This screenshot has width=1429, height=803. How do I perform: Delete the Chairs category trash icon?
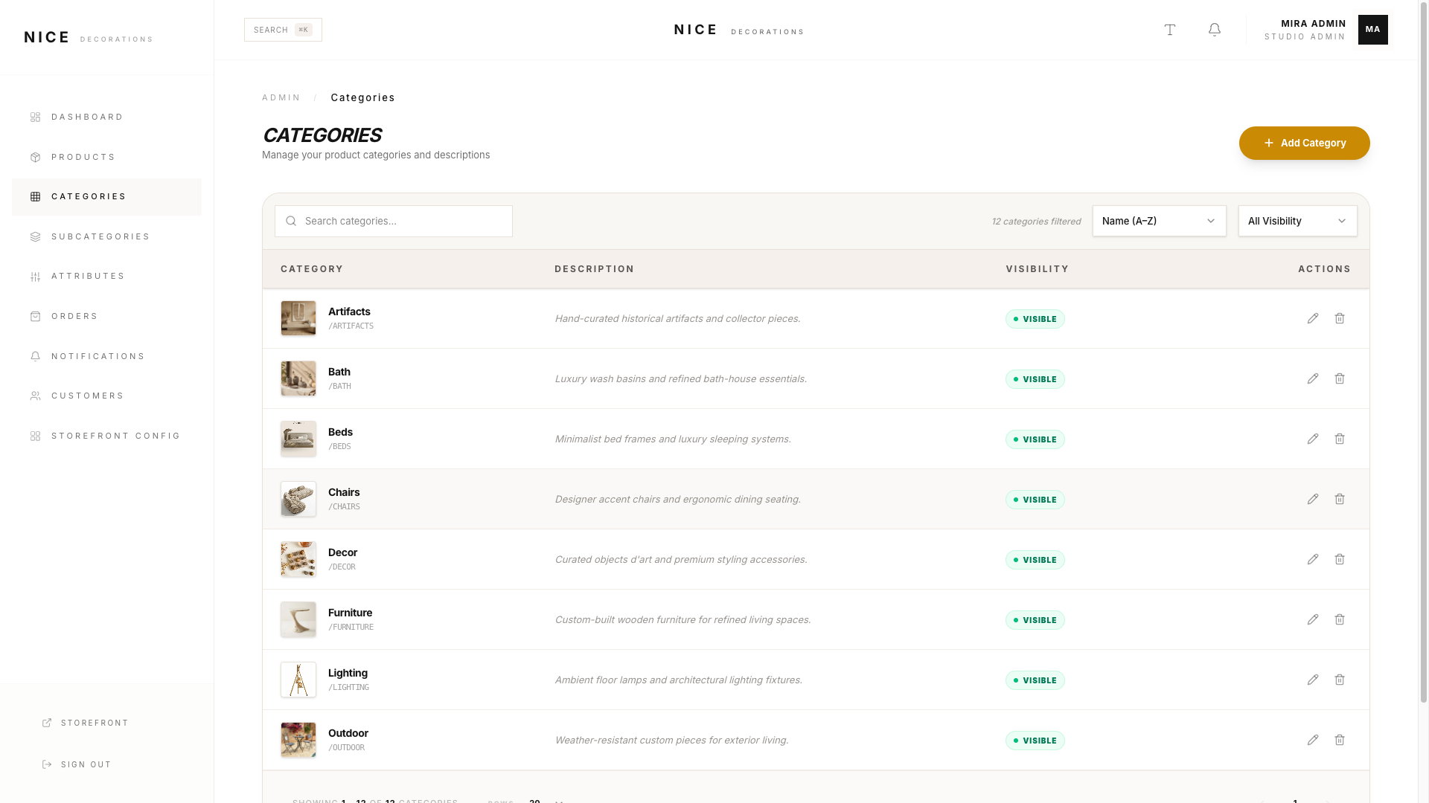click(x=1340, y=499)
